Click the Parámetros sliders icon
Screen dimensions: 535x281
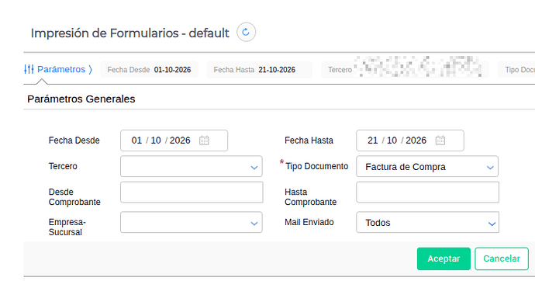(29, 69)
